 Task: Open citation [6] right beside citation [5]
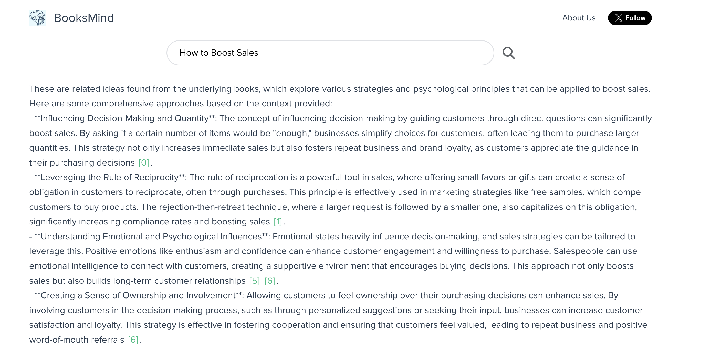[x=270, y=281]
